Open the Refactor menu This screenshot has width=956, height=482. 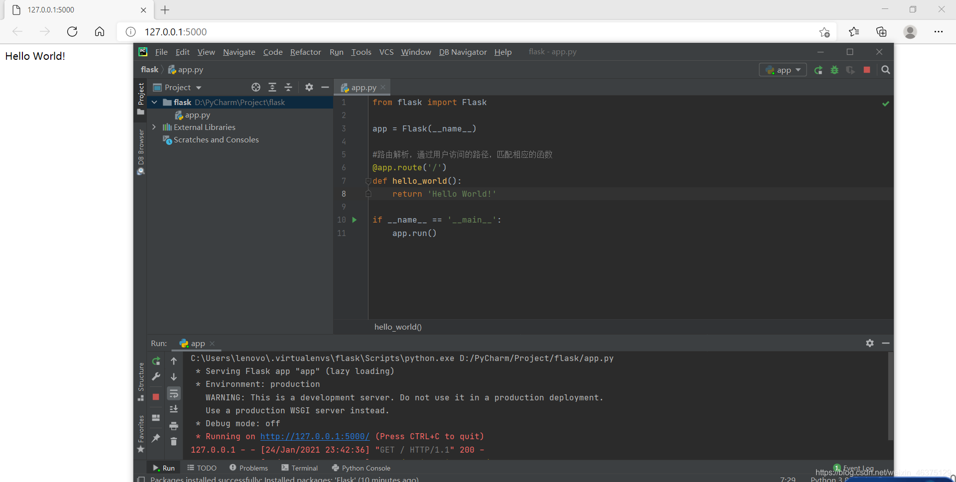coord(305,52)
